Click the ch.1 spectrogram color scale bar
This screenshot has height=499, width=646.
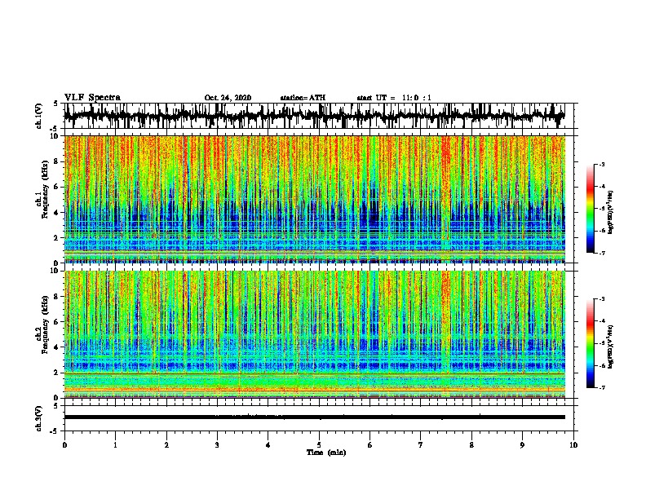(x=591, y=209)
